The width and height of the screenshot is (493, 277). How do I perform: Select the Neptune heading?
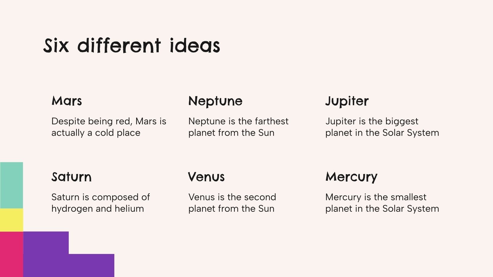pyautogui.click(x=215, y=101)
